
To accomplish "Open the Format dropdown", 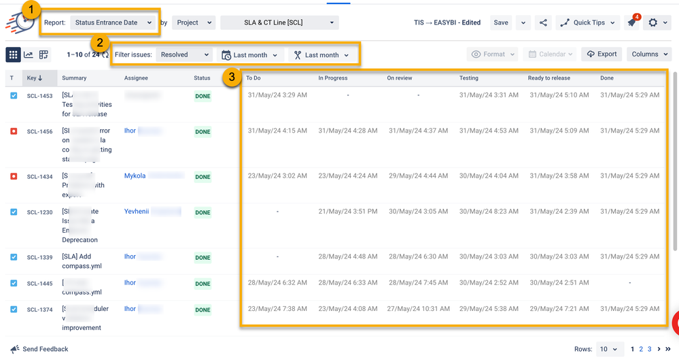I will pos(493,54).
